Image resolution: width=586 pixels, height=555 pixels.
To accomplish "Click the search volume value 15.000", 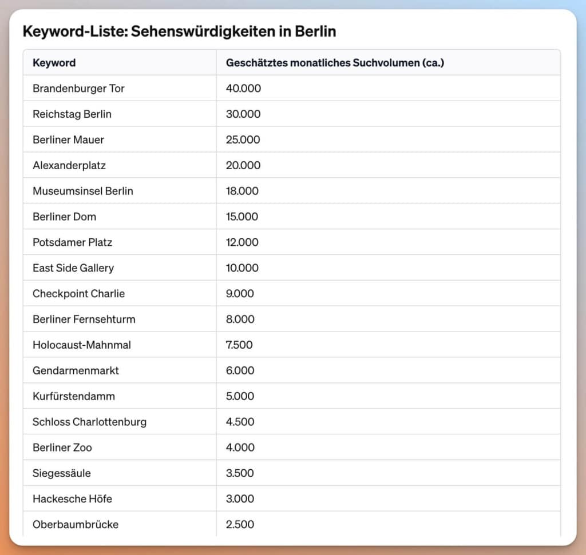I will pyautogui.click(x=242, y=217).
